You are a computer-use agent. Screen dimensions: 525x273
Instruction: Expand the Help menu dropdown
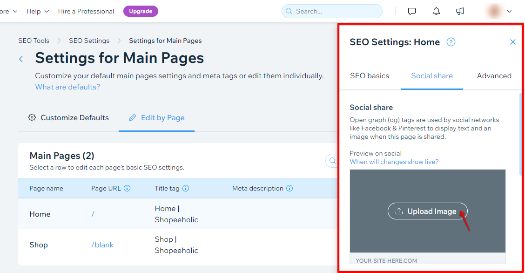(38, 11)
